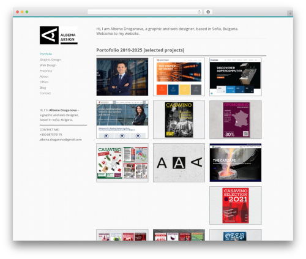306x259 pixels.
Task: Click the yellow minimize window dot
Action: pyautogui.click(x=22, y=12)
